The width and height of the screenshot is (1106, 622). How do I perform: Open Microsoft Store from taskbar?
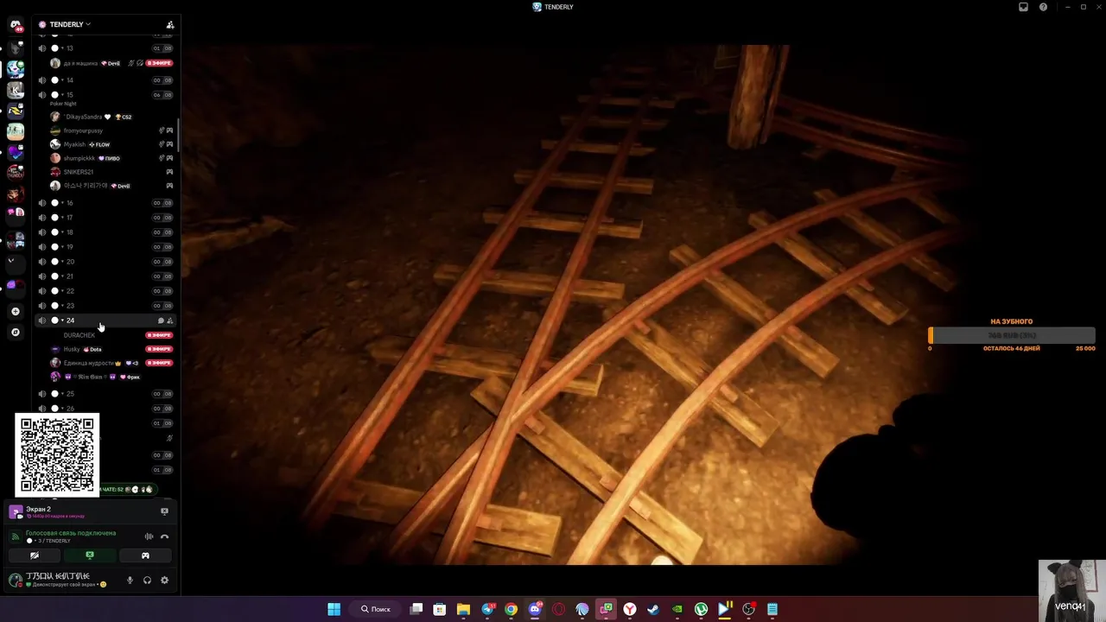[x=440, y=609]
